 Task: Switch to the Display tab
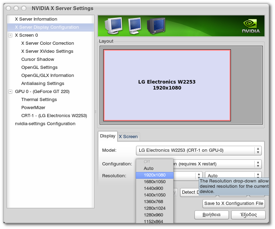click(107, 136)
